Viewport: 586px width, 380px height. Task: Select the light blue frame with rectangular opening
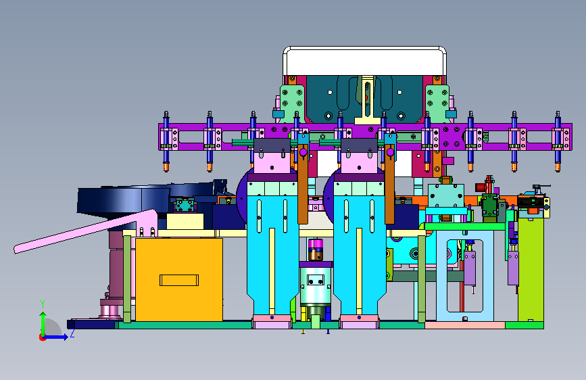465,276
